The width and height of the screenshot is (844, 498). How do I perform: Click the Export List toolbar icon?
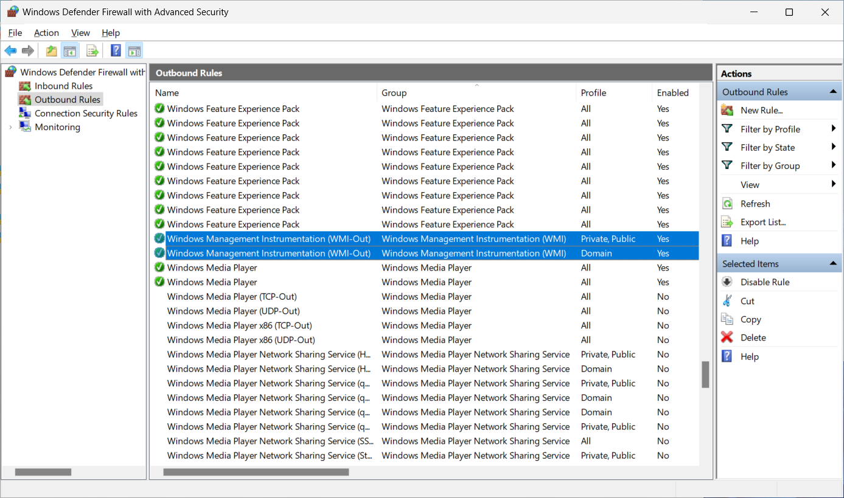click(92, 51)
